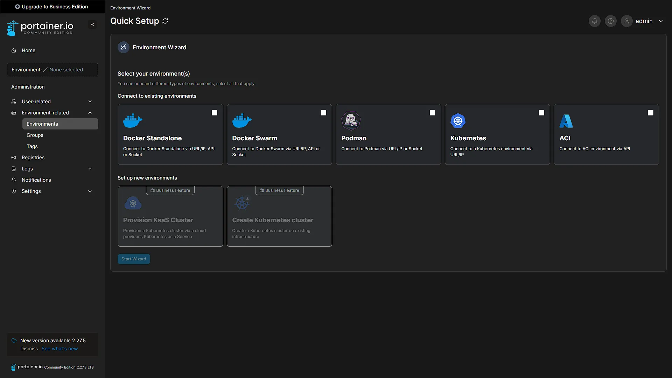672x378 pixels.
Task: Dismiss the new version notice
Action: pos(29,349)
